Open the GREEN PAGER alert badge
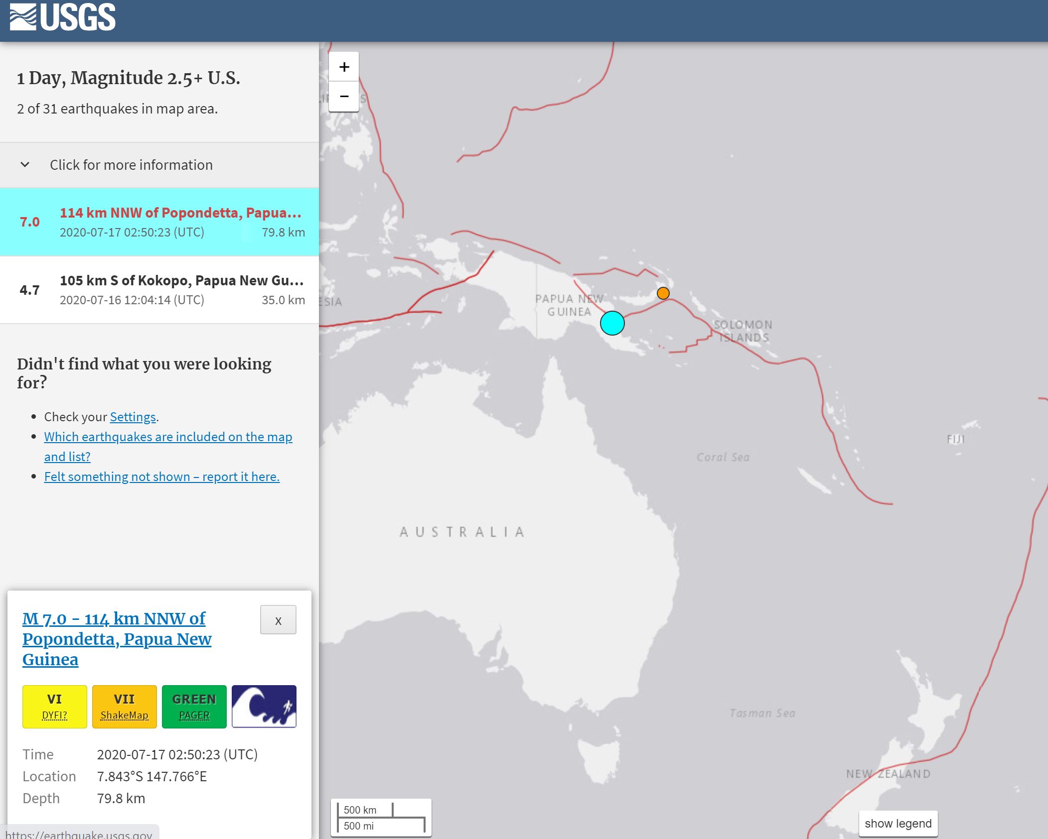Image resolution: width=1048 pixels, height=839 pixels. click(194, 706)
